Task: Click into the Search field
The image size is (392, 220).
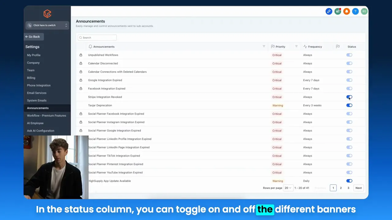Action: tap(97, 37)
